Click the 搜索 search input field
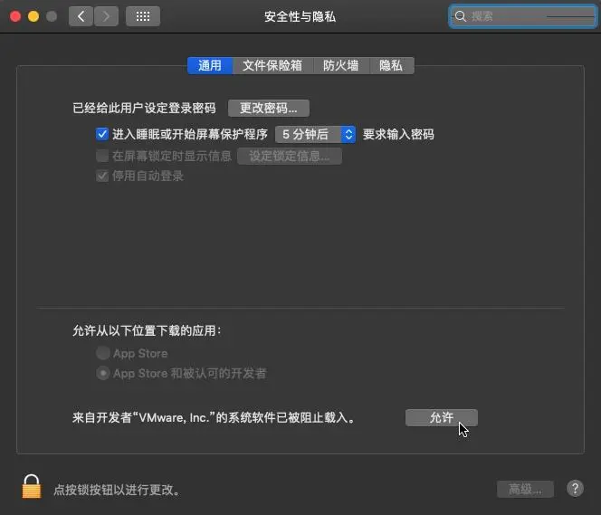The height and width of the screenshot is (515, 601). point(523,16)
